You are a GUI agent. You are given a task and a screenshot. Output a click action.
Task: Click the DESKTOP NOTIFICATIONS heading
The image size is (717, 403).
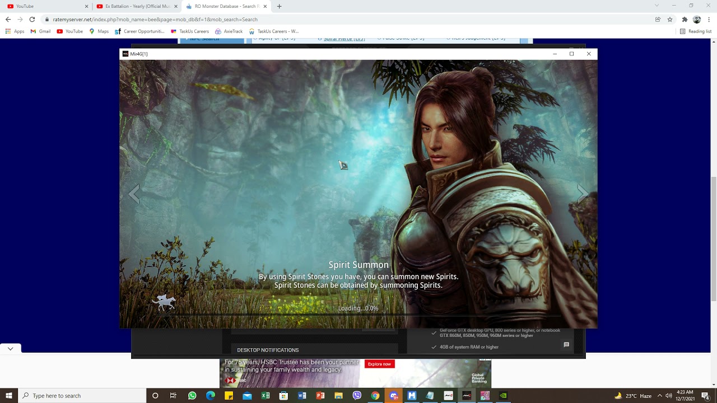268,350
